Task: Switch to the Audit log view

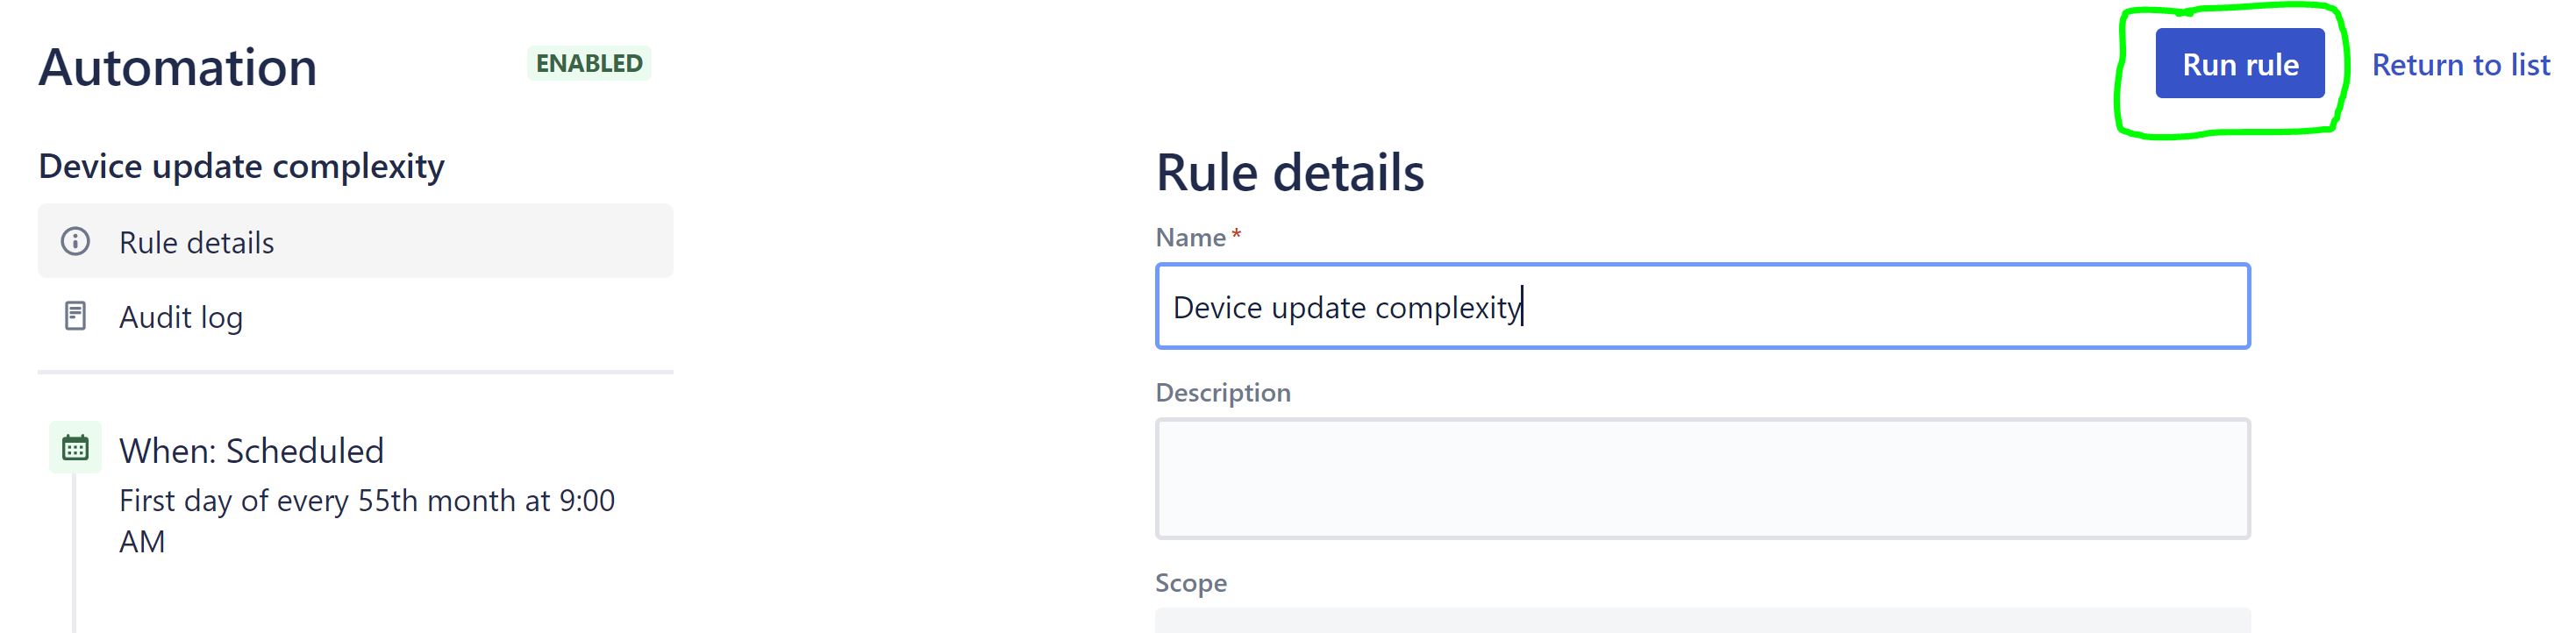Action: tap(181, 317)
